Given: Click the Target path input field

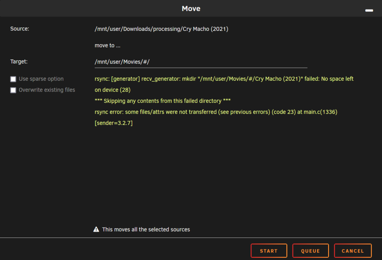Looking at the screenshot, I should [201, 62].
